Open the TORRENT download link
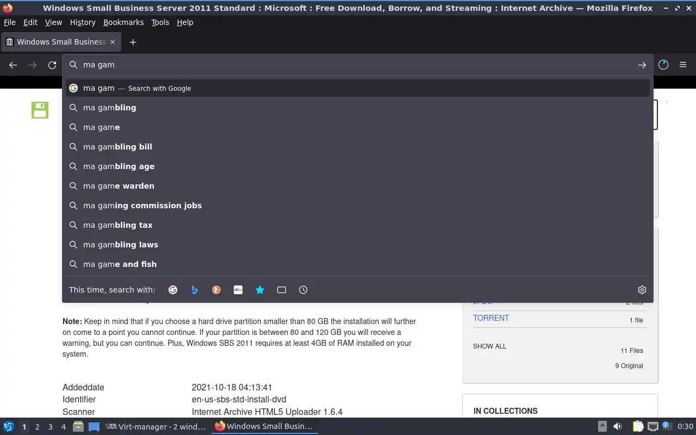Screen dimensions: 696x435 tap(491, 318)
